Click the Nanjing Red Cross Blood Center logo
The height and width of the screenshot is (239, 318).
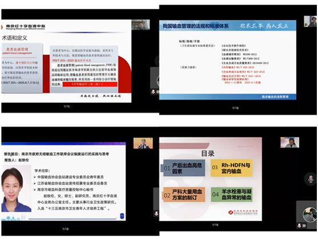coord(23,27)
